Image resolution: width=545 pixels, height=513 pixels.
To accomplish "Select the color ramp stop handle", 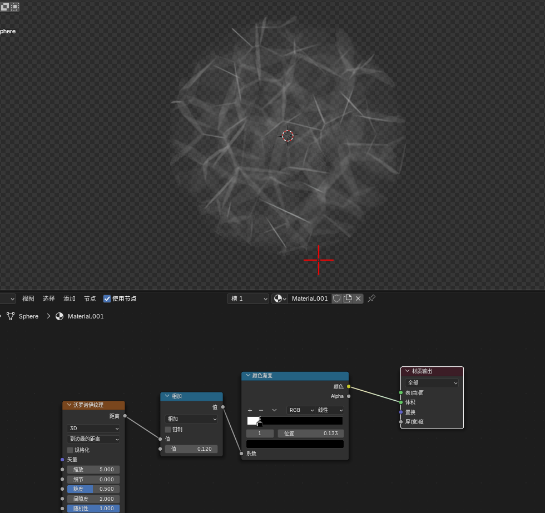I will (260, 423).
